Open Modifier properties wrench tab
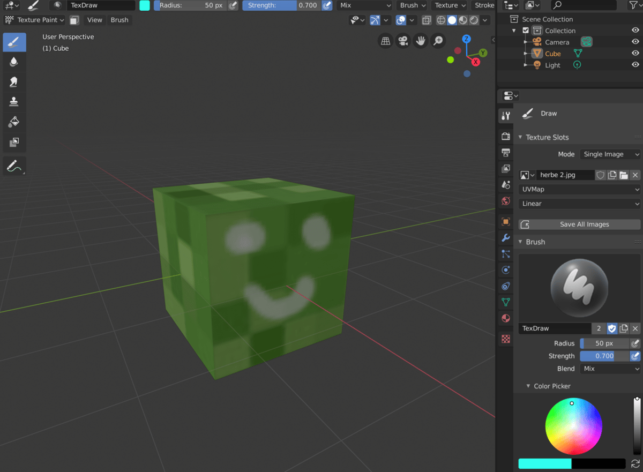643x472 pixels. coord(505,238)
